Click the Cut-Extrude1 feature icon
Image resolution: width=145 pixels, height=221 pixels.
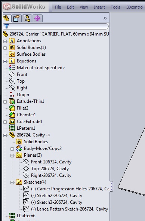coord(12,122)
